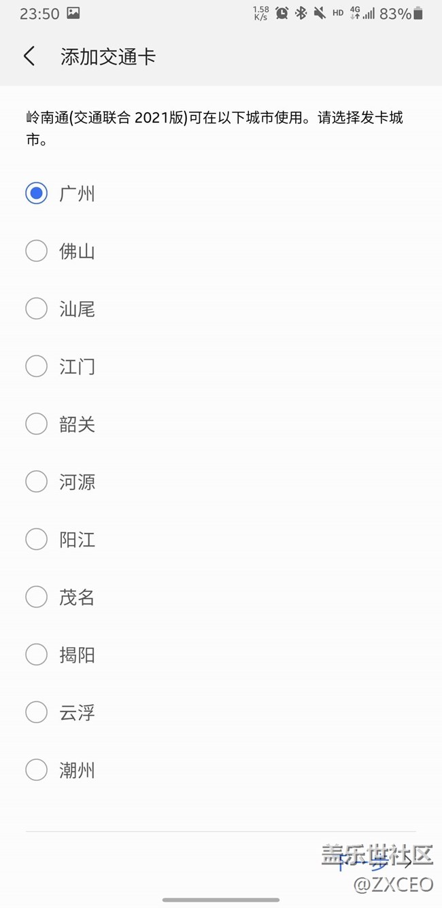Select the 韶关 radio button
The image size is (442, 908).
tap(36, 424)
